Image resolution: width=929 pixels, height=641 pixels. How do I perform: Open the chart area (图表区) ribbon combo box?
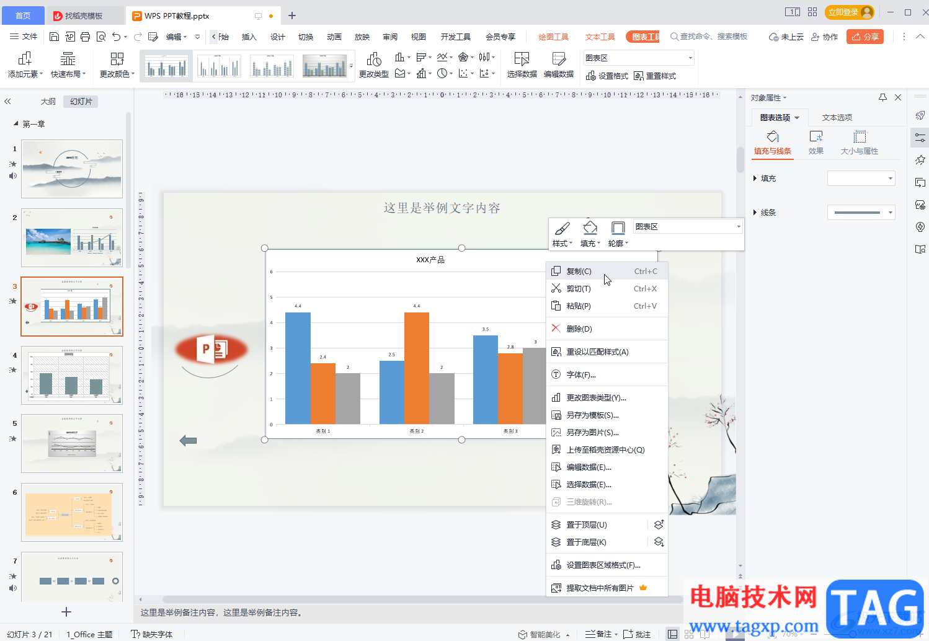click(x=639, y=58)
